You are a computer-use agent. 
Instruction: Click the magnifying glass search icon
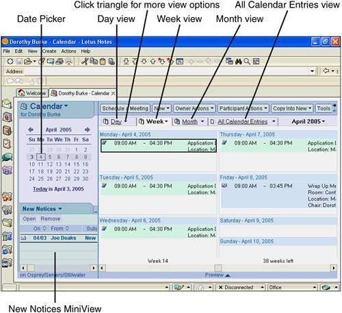(x=247, y=61)
